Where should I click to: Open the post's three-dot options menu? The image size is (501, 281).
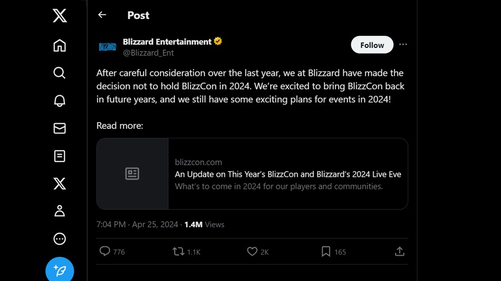(403, 45)
